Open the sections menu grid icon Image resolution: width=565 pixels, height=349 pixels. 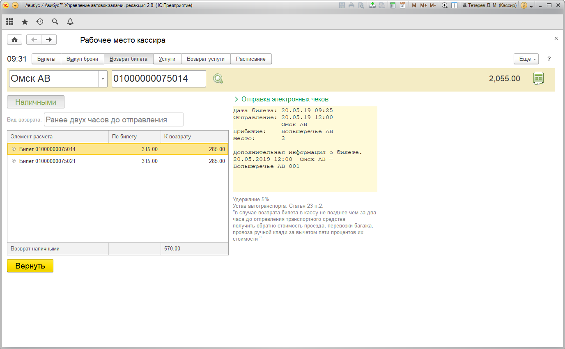(x=10, y=22)
